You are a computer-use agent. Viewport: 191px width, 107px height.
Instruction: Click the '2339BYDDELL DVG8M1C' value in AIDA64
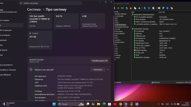click(167, 38)
